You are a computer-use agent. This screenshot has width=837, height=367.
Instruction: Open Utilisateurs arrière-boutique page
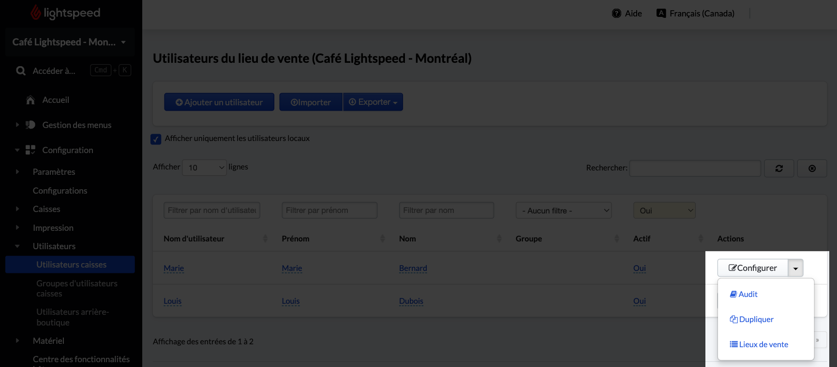tap(73, 317)
